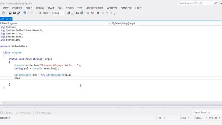The height and width of the screenshot is (125, 222).
Task: Click the Comment selected lines icon
Action: [77, 13]
